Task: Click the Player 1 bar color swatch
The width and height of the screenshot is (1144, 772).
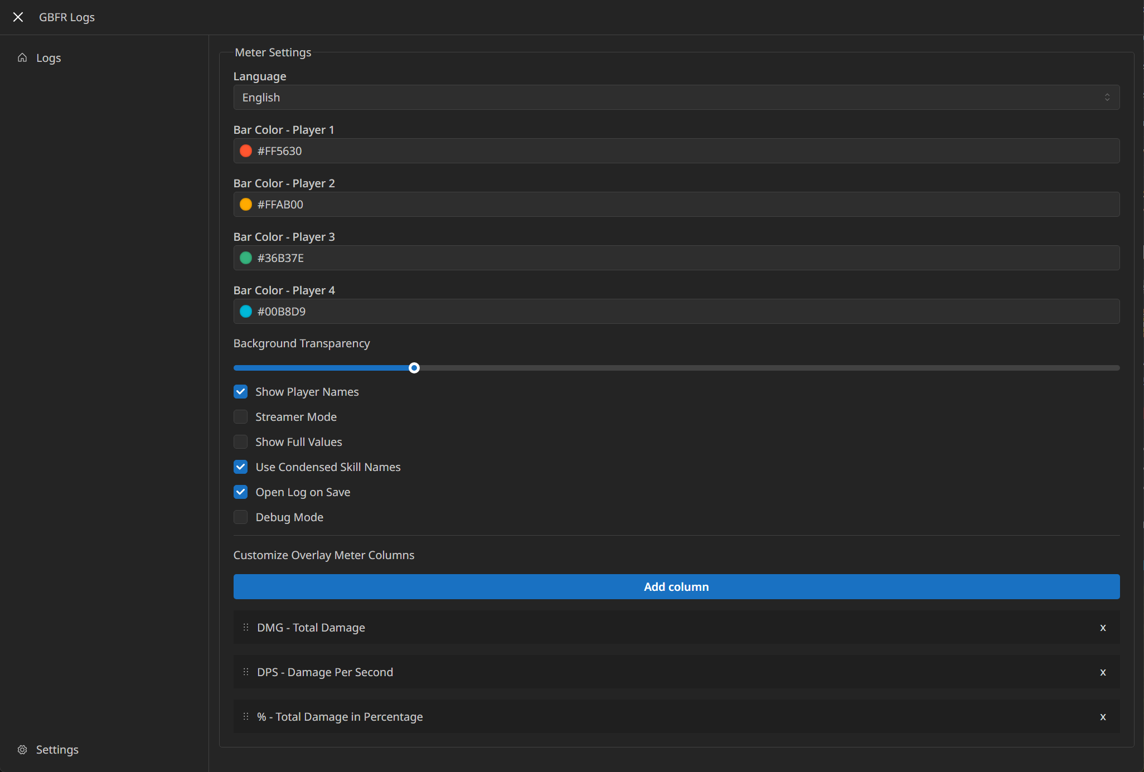Action: tap(245, 151)
